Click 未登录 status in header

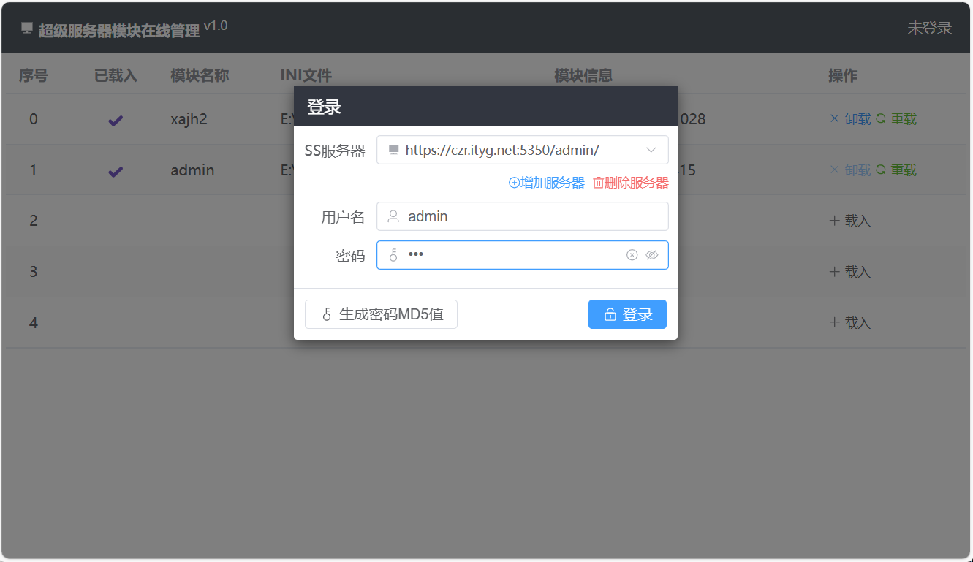point(929,29)
